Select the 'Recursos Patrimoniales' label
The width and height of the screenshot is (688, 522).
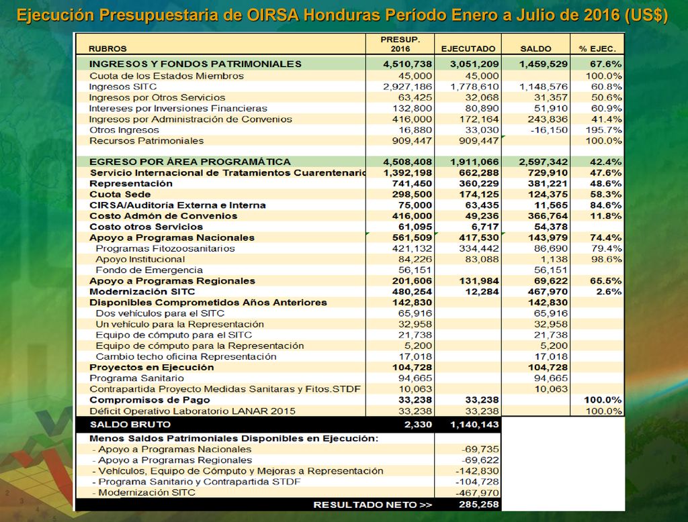point(146,141)
